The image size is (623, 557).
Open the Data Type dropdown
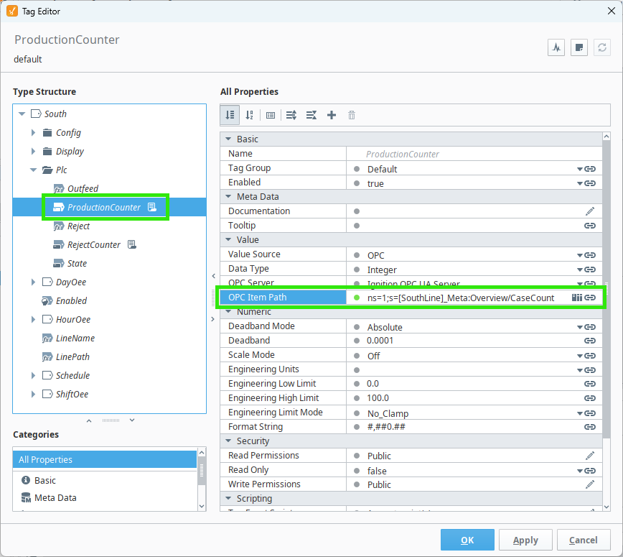pyautogui.click(x=579, y=270)
